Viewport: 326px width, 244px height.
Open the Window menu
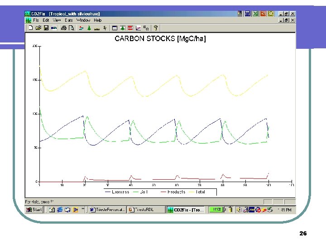(x=83, y=20)
